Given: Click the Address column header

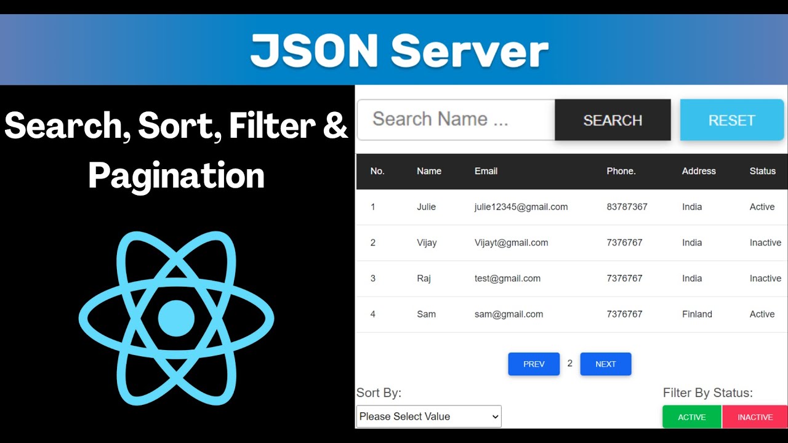Looking at the screenshot, I should pos(699,171).
